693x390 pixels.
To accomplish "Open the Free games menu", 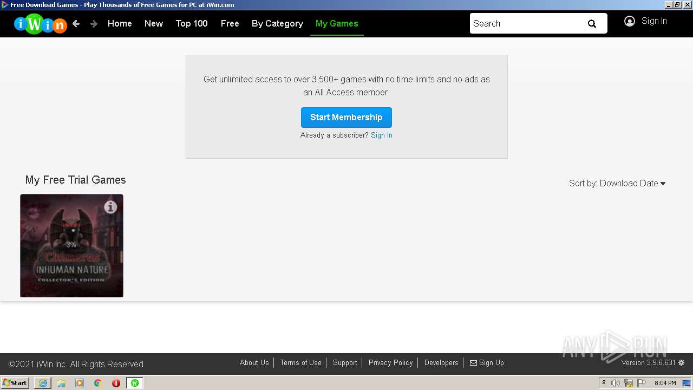I will 230,24.
